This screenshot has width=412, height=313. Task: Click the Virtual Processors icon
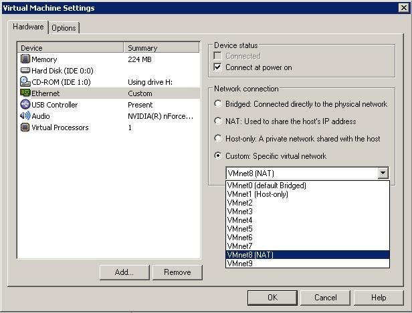pyautogui.click(x=25, y=127)
